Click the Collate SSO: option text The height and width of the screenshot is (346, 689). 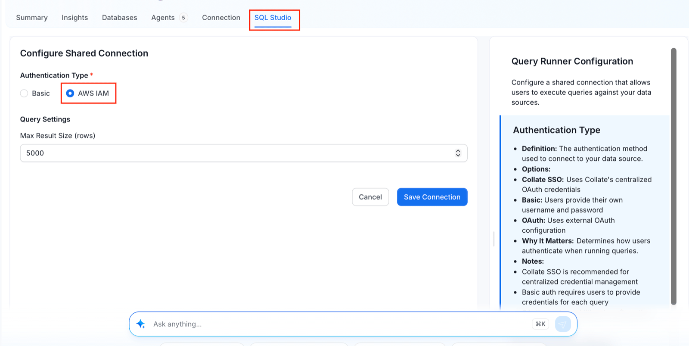click(543, 180)
